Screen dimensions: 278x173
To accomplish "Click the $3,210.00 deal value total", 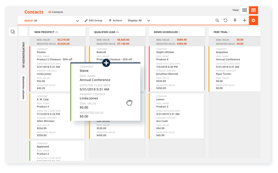I will tap(64, 40).
